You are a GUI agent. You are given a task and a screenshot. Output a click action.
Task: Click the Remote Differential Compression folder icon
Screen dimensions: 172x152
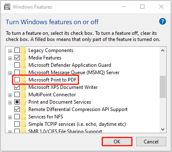23,109
